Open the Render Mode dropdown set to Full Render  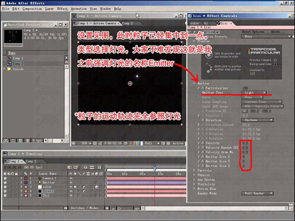(257, 193)
